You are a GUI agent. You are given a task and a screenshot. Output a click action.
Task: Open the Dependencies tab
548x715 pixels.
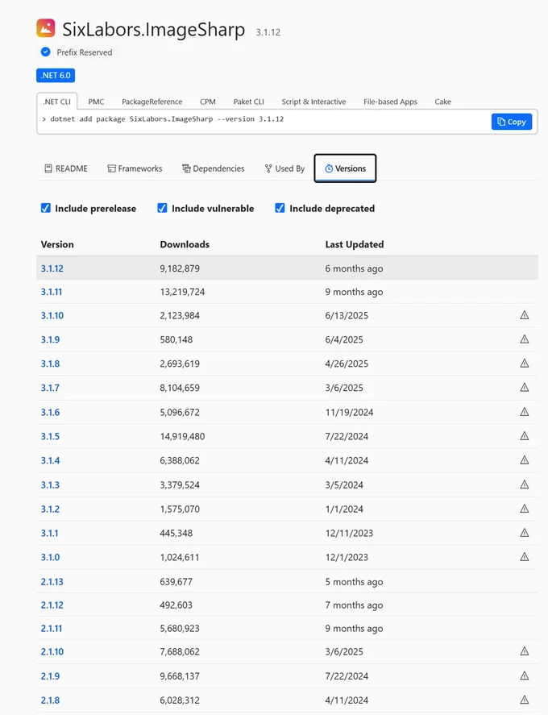coord(214,168)
